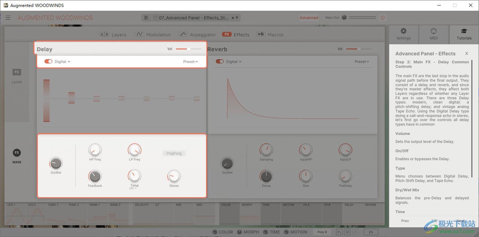Select the MAIN FX section icon

tap(17, 153)
